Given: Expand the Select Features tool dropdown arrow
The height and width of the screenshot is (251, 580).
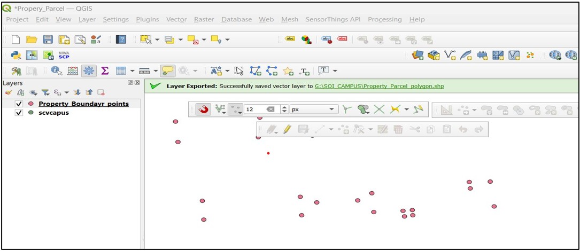Looking at the screenshot, I should tap(158, 40).
